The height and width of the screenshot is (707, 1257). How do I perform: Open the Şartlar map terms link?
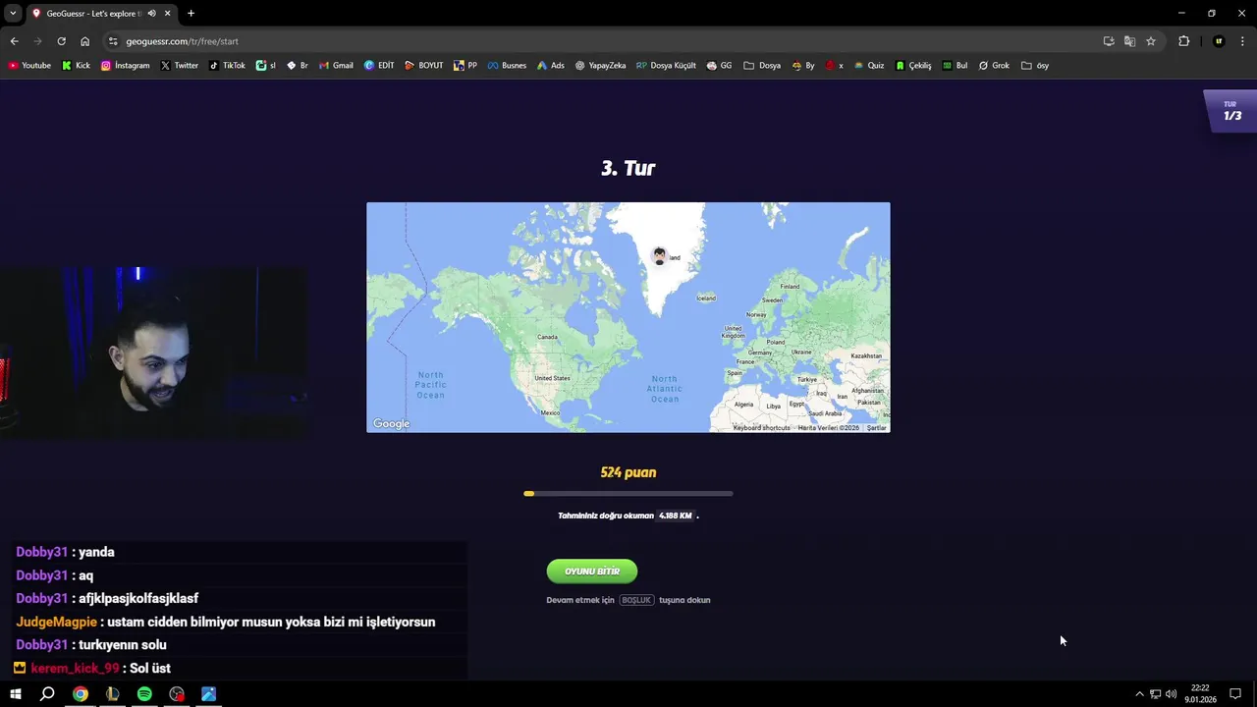(x=876, y=428)
